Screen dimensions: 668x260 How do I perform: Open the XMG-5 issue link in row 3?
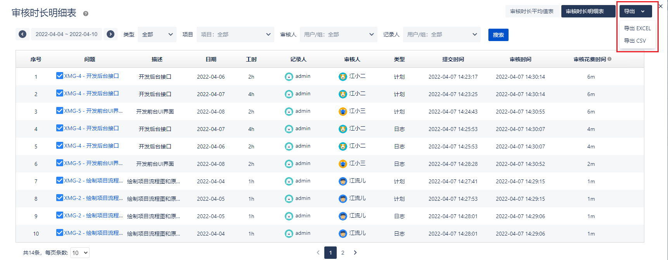(x=93, y=111)
